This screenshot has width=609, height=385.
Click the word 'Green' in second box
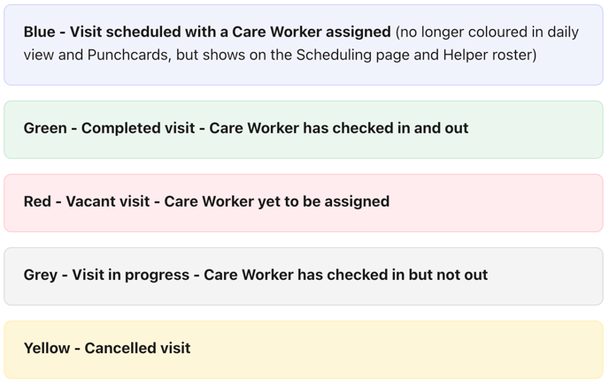[x=45, y=128]
